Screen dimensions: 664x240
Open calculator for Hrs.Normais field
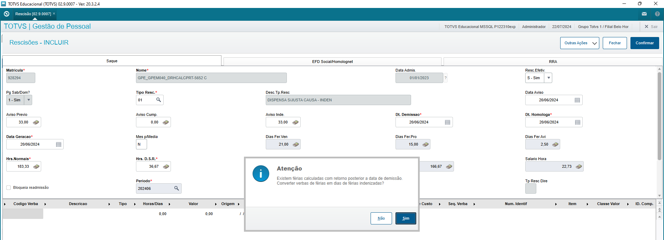point(36,166)
